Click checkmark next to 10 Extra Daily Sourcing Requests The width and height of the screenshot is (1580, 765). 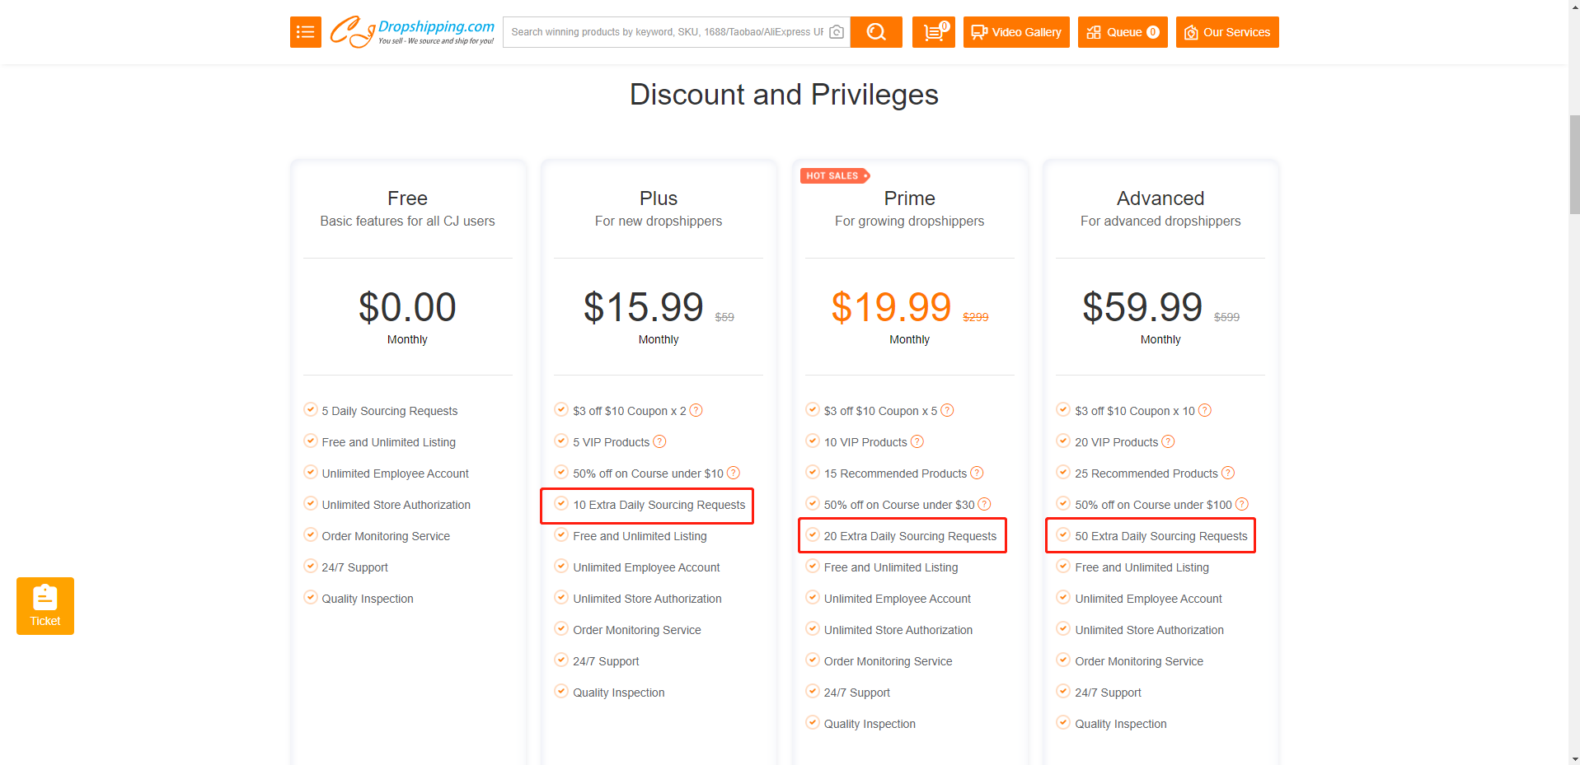561,504
